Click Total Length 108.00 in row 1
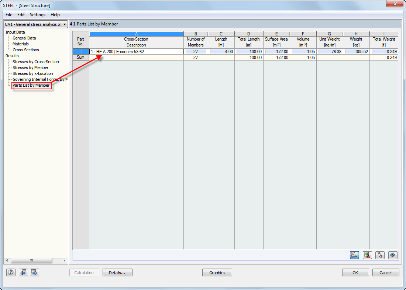 (248, 52)
